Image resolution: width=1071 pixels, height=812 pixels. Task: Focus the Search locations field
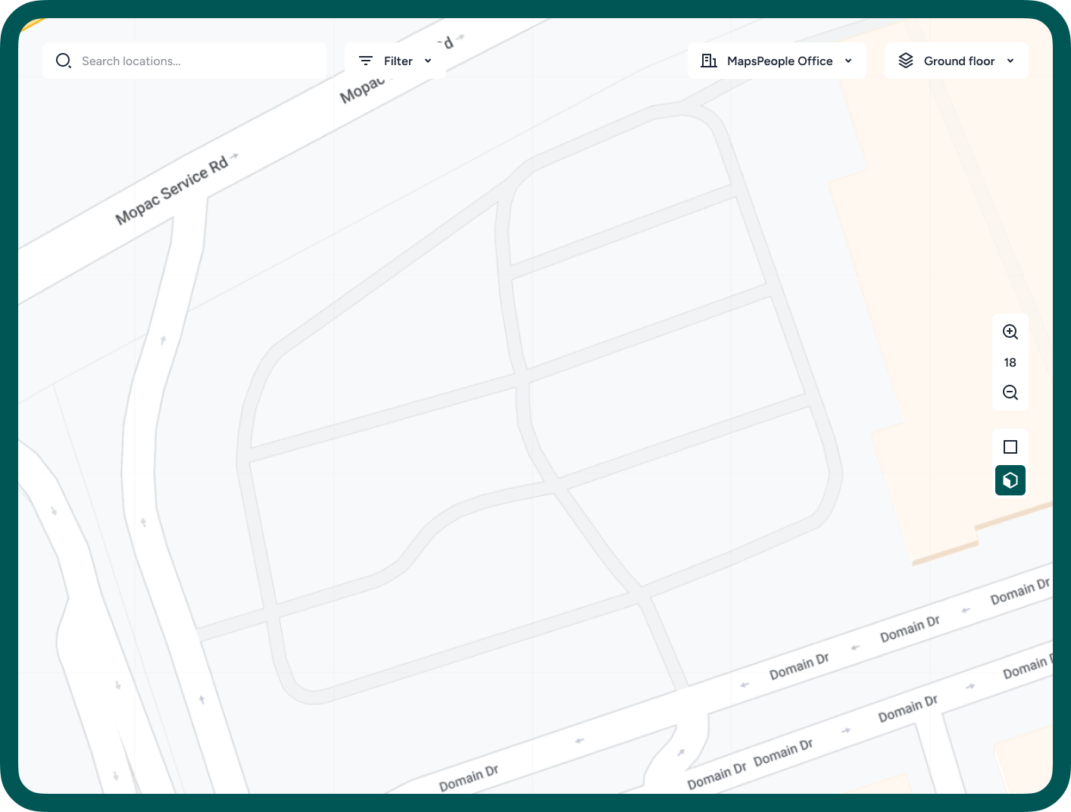(x=184, y=61)
